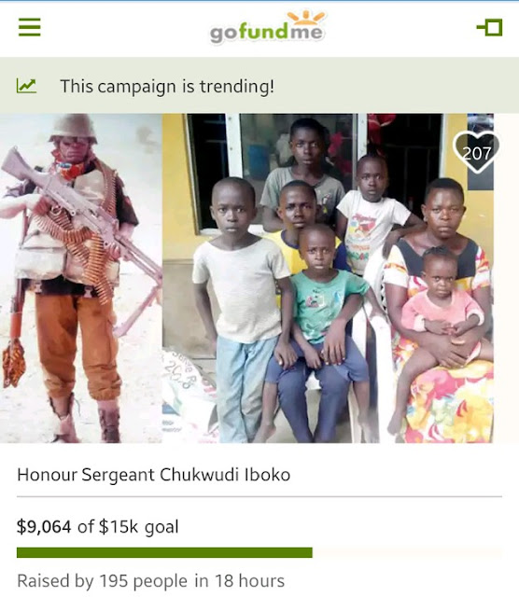Image resolution: width=519 pixels, height=597 pixels.
Task: Click the sun rays above gofundme logo
Action: 306,17
